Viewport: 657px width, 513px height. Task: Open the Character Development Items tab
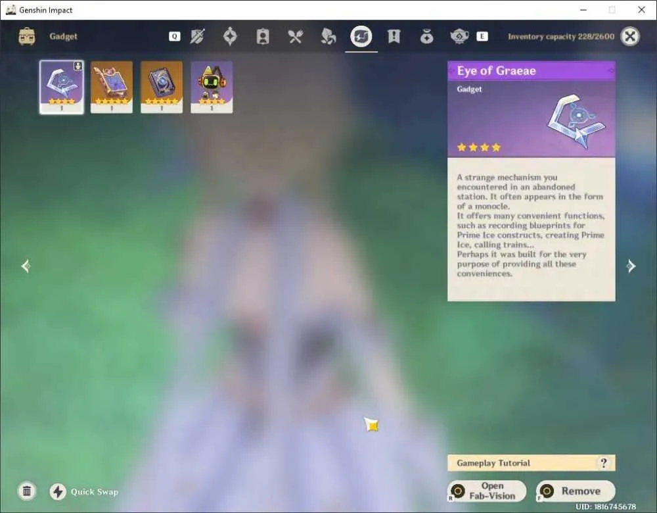tap(263, 36)
